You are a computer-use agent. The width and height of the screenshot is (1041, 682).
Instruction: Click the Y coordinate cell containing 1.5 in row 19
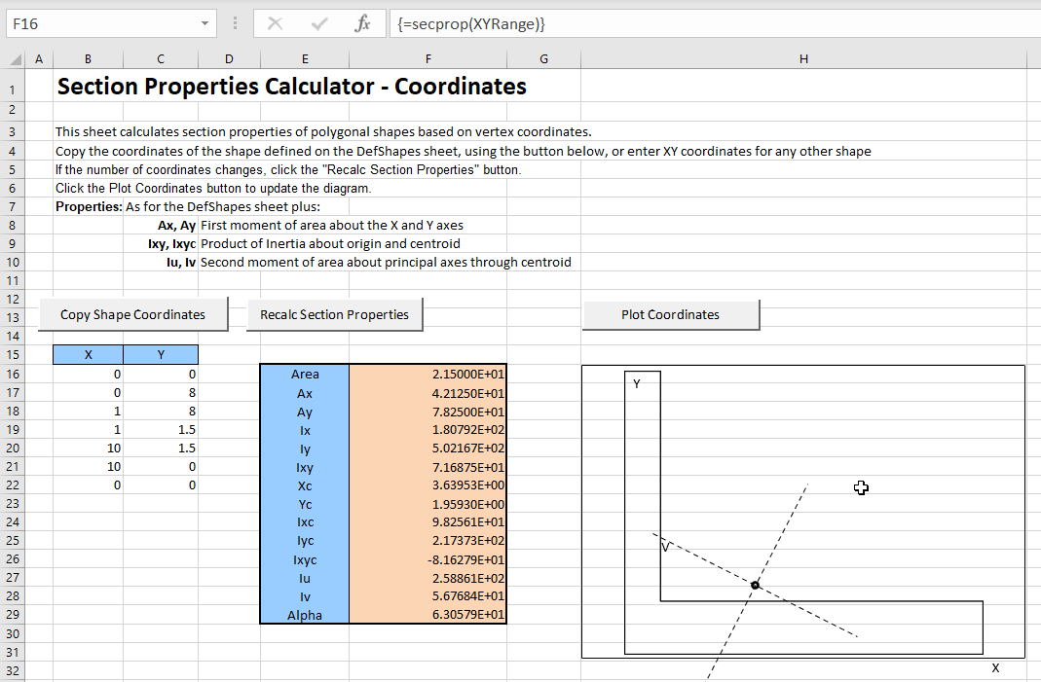[162, 430]
